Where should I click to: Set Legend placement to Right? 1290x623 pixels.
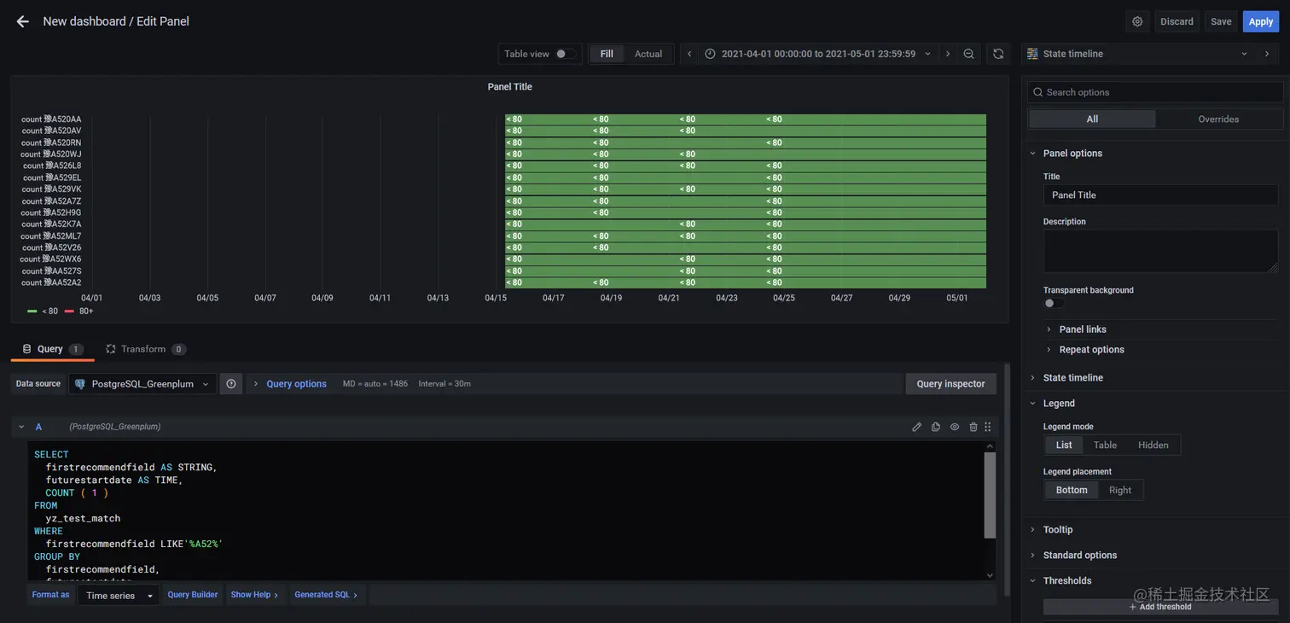(1120, 490)
